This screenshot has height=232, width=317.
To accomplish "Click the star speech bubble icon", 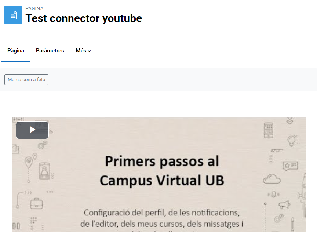I will click(x=290, y=166).
